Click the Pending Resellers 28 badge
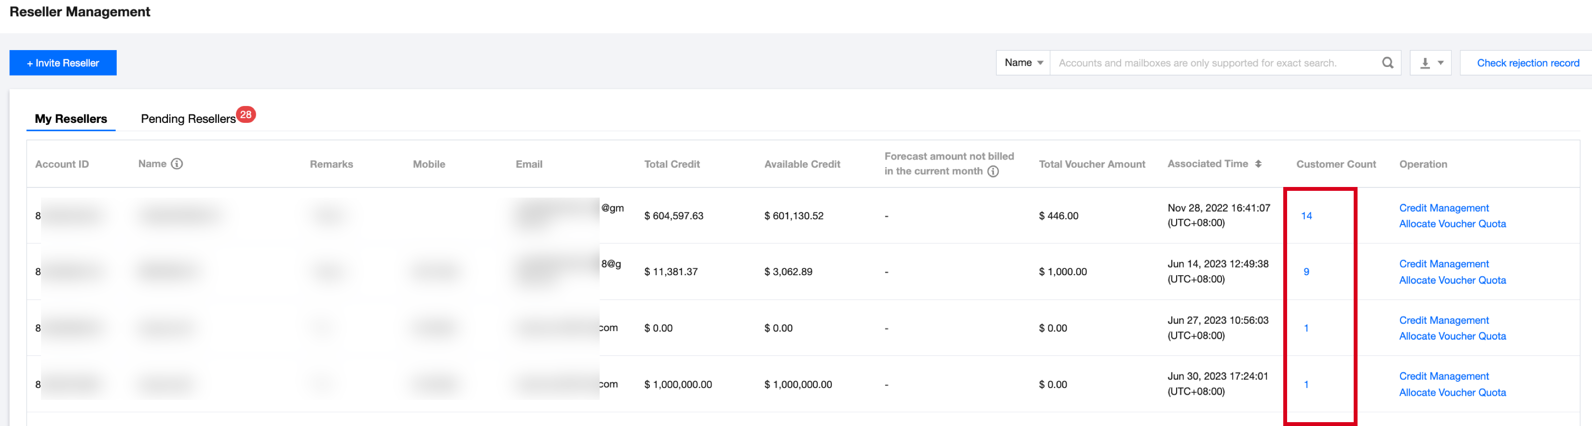Screen dimensions: 1592x426 coord(246,114)
